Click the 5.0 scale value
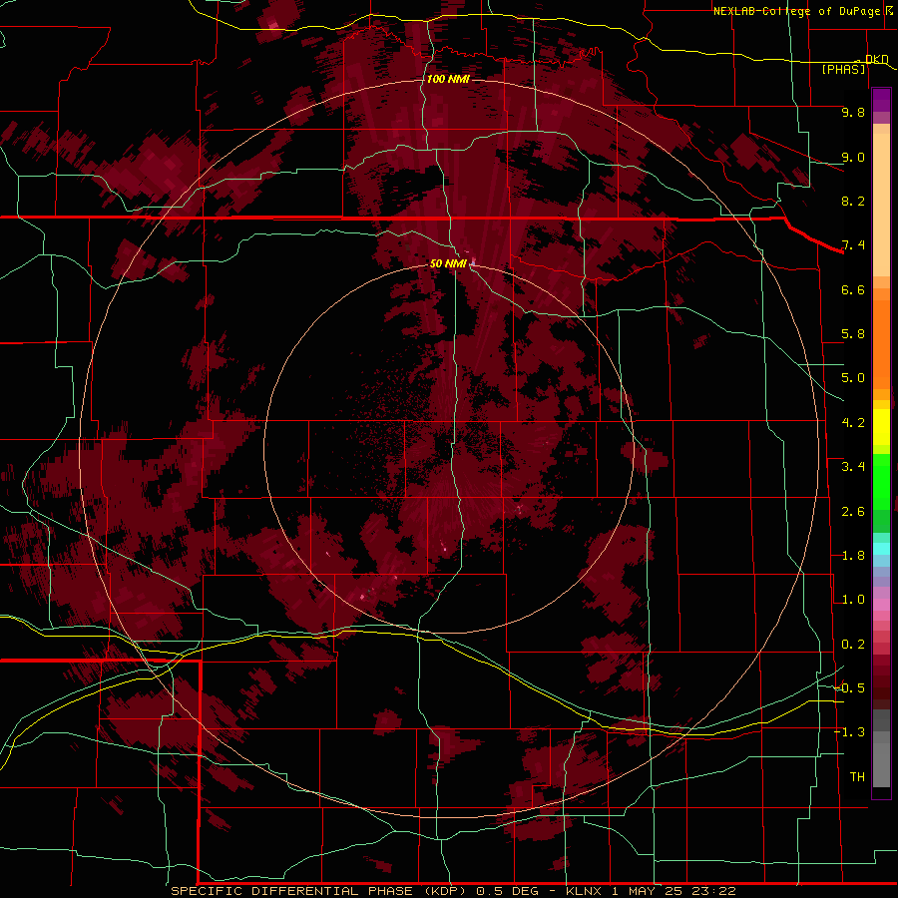This screenshot has height=898, width=898. coord(853,378)
